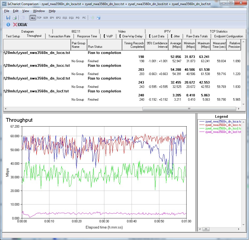Click the Average (Mbps) column header
Screen dimensions: 249x240
click(x=175, y=45)
